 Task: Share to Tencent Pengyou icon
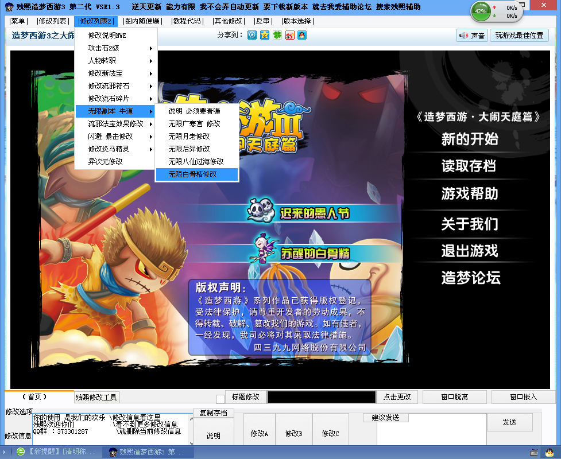pos(252,35)
